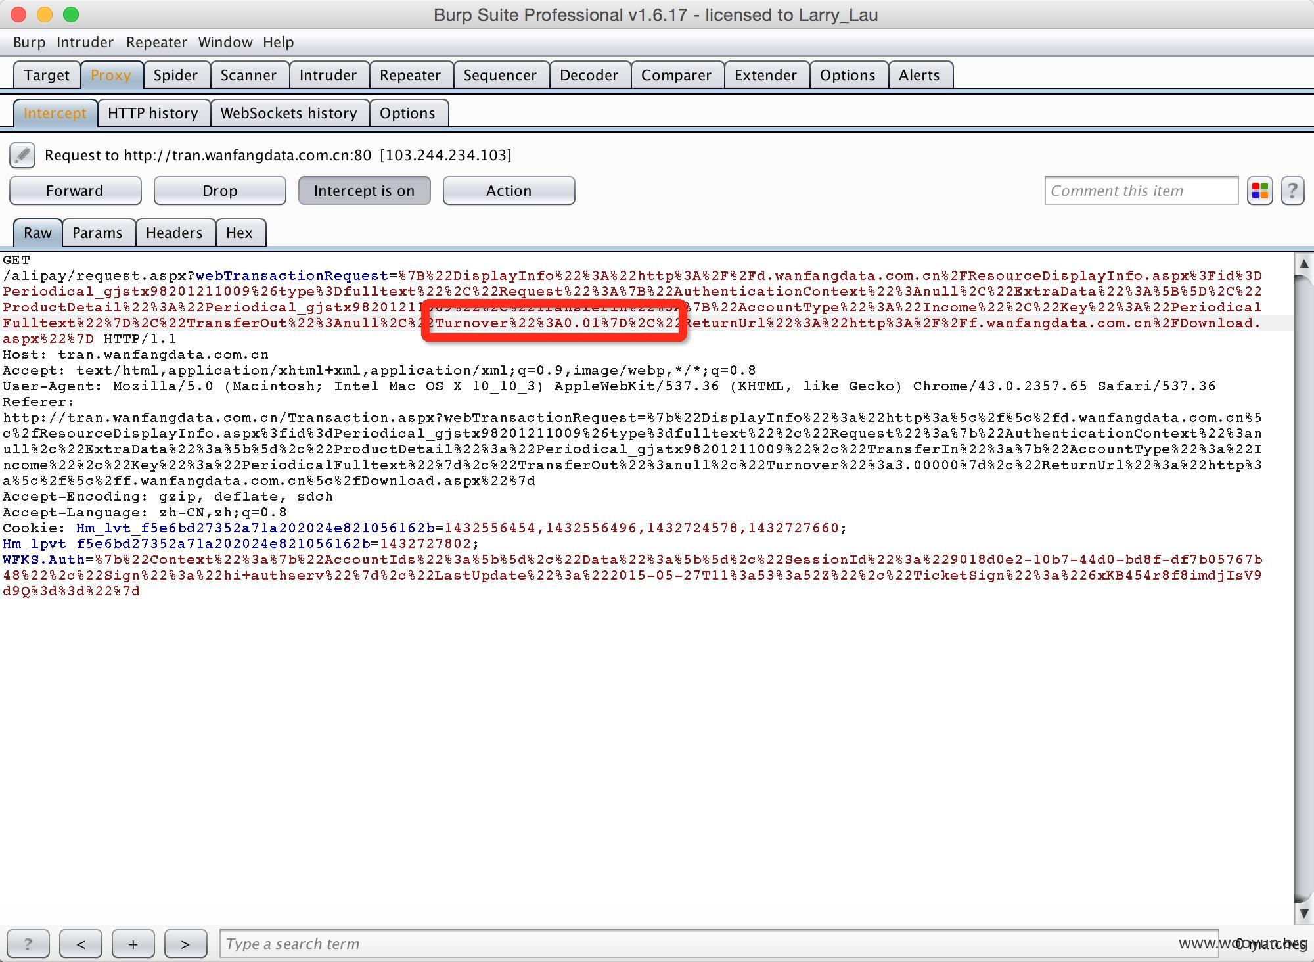Open the highlight color picker icon
The width and height of the screenshot is (1314, 962).
tap(1259, 191)
